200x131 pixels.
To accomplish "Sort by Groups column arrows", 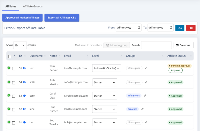I will pos(163,56).
